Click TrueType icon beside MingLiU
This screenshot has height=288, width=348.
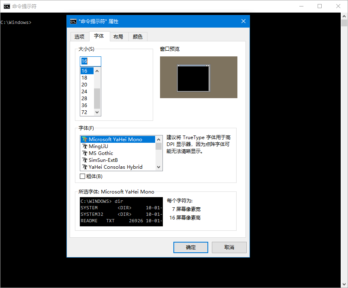pos(85,146)
